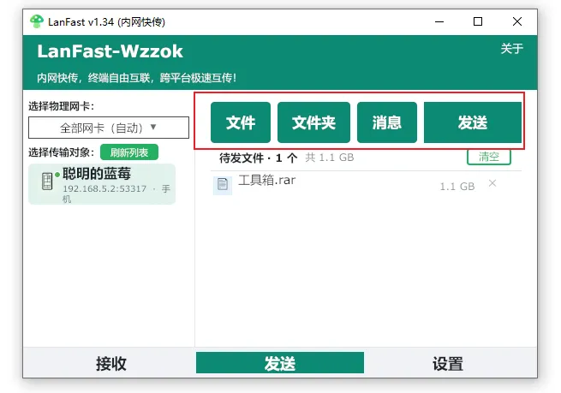
Task: Click the 待发文件 · 1 个 header
Action: [x=259, y=158]
